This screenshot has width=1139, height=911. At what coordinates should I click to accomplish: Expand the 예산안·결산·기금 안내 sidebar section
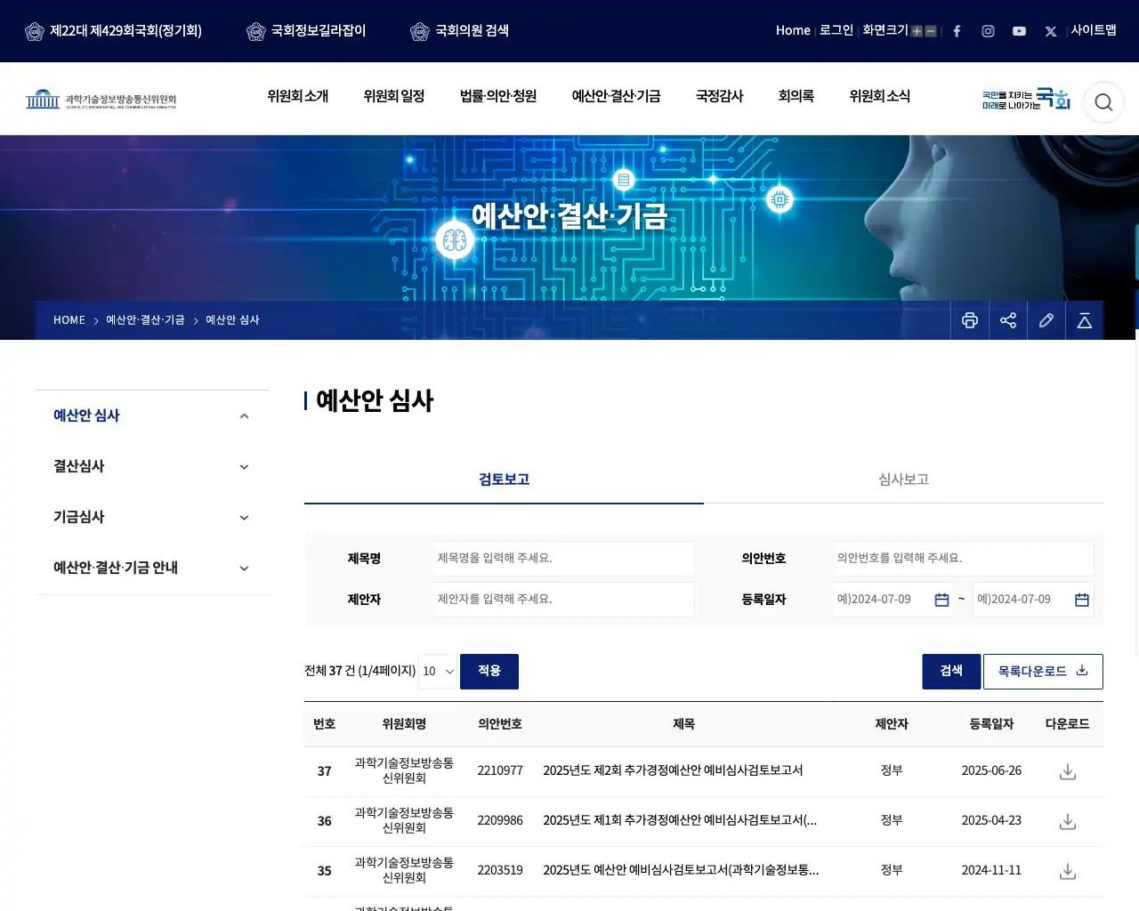coord(244,568)
